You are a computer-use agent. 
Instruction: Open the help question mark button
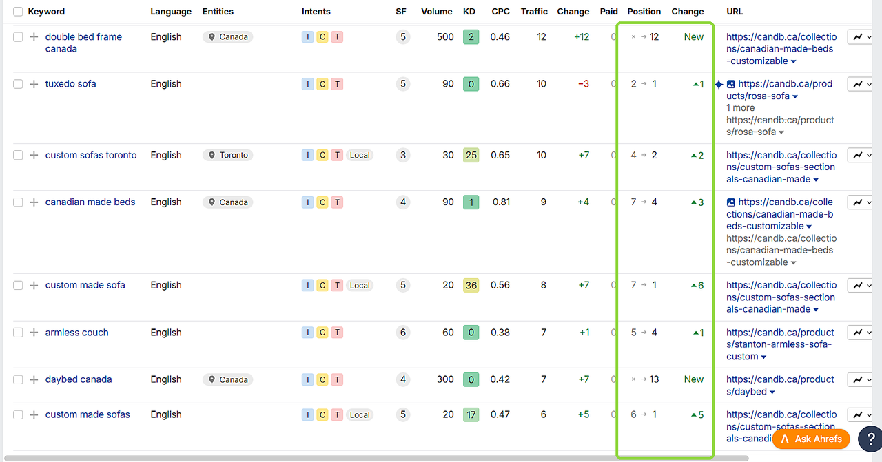click(x=870, y=439)
